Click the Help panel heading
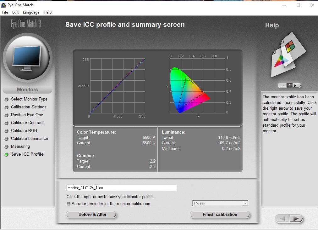Screen dimensions: 318x230 coord(272,25)
